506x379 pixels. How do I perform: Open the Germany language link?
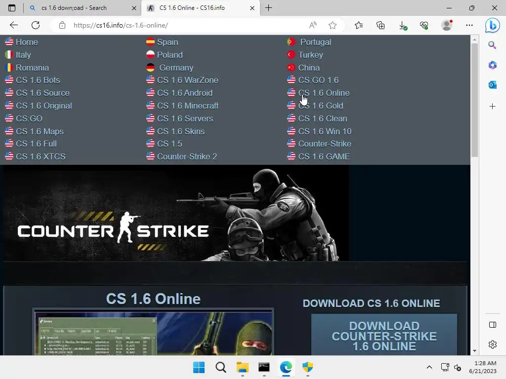pyautogui.click(x=176, y=68)
